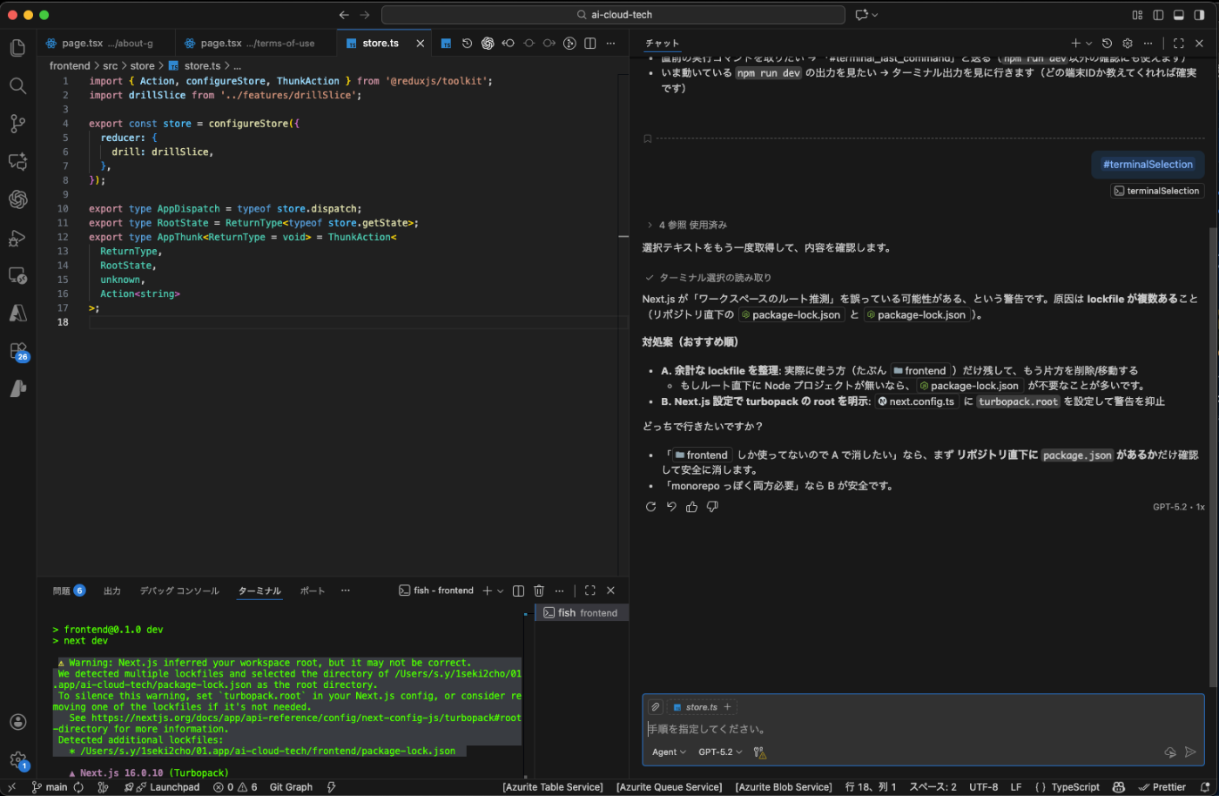Open the GPT-5.2 model picker
This screenshot has width=1219, height=796.
[720, 752]
